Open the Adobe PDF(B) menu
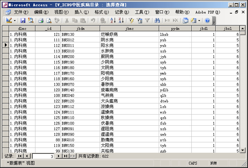Viewport: 248px width, 168px height. [208, 12]
